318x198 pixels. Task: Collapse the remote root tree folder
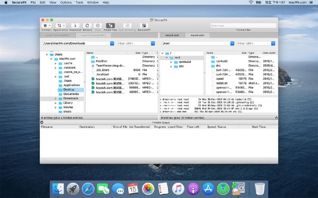(x=167, y=58)
